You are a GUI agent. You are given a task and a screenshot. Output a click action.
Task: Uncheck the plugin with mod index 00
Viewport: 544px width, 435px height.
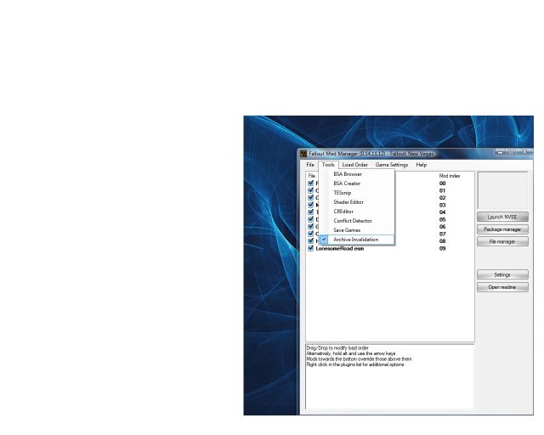(310, 184)
